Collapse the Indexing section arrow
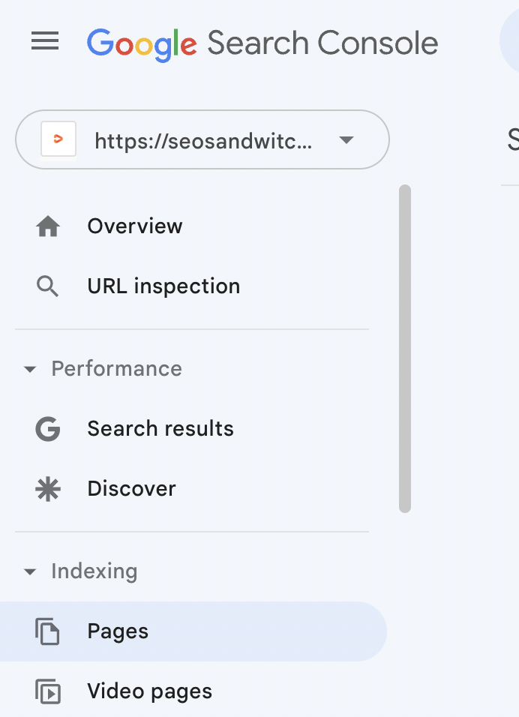519x717 pixels. pos(30,572)
